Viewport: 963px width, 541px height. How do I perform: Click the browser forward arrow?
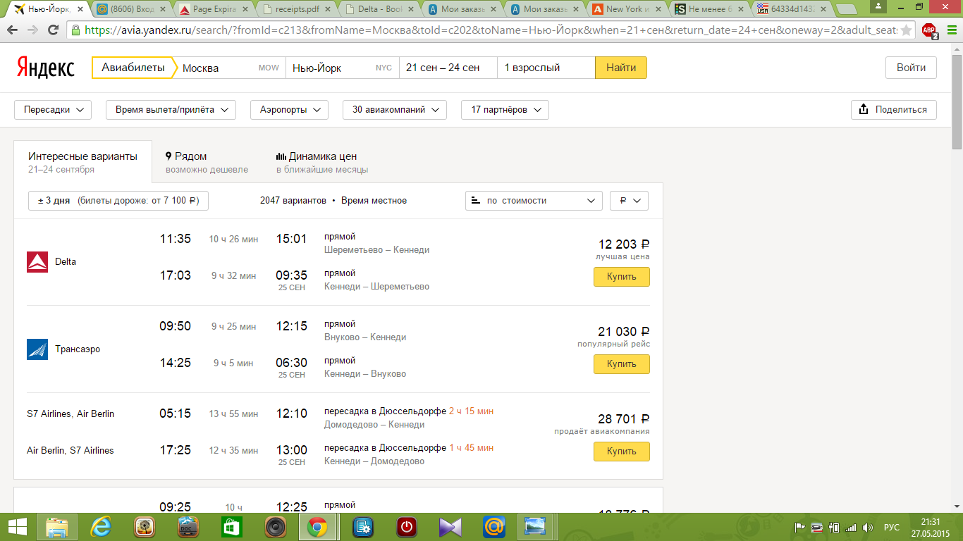click(x=33, y=30)
